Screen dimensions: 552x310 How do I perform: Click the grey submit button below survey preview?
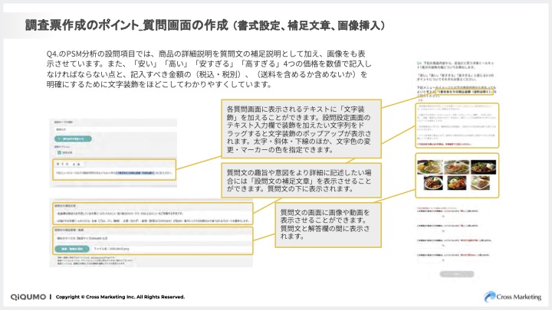[457, 274]
